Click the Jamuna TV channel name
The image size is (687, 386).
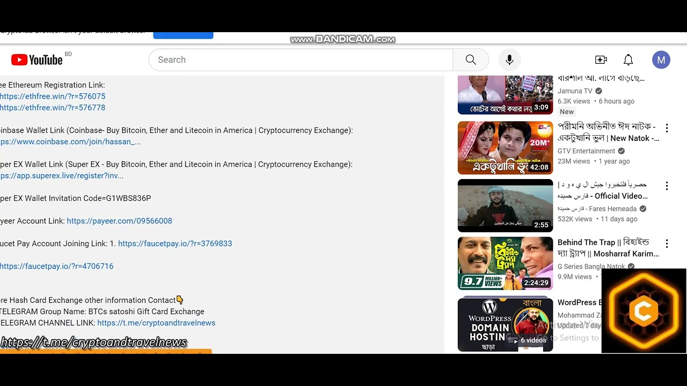[x=575, y=91]
